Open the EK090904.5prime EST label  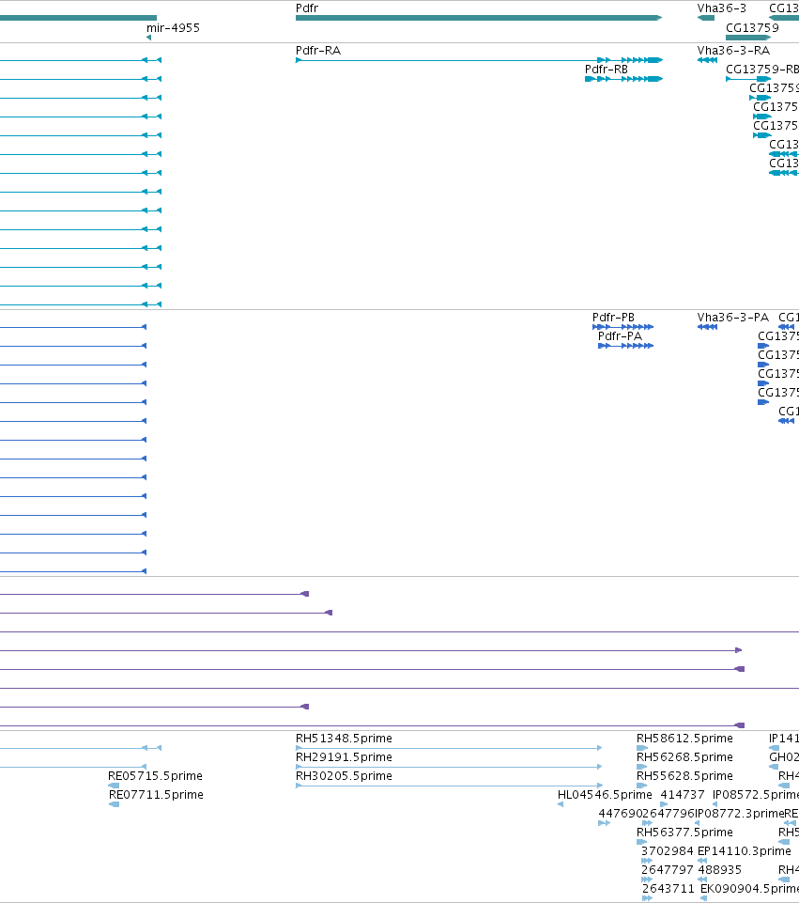tap(749, 889)
